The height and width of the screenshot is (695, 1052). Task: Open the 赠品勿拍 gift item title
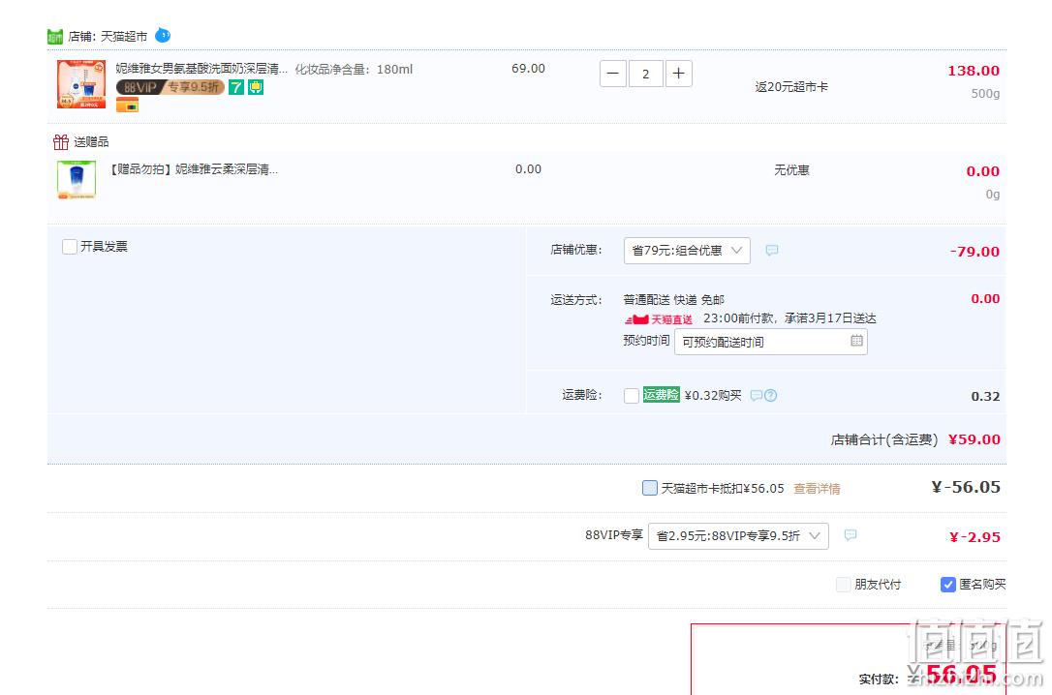point(193,169)
